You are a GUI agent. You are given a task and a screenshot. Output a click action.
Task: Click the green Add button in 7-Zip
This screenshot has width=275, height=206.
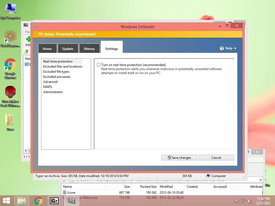(x=28, y=41)
